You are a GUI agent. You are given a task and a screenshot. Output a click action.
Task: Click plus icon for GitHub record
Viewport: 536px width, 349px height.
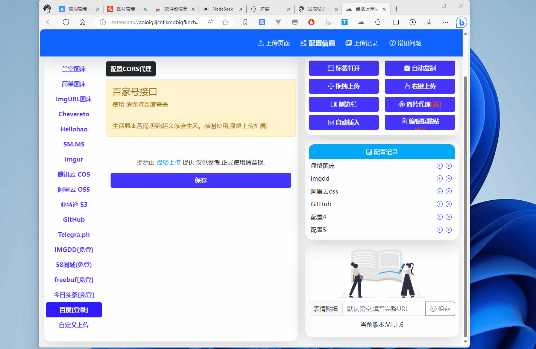[440, 204]
